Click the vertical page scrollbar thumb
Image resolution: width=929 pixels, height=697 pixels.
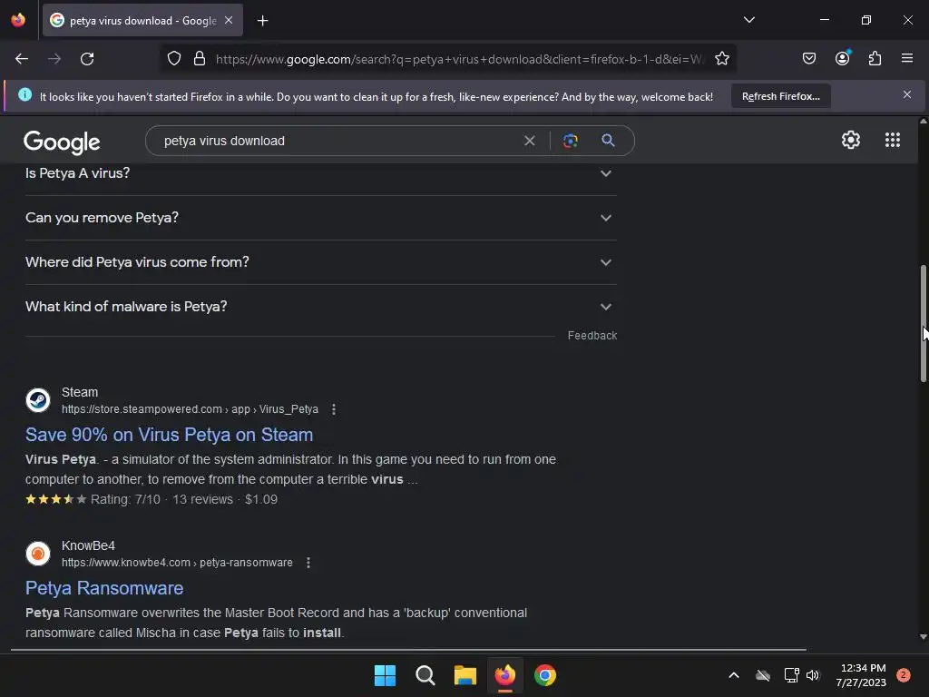point(923,324)
